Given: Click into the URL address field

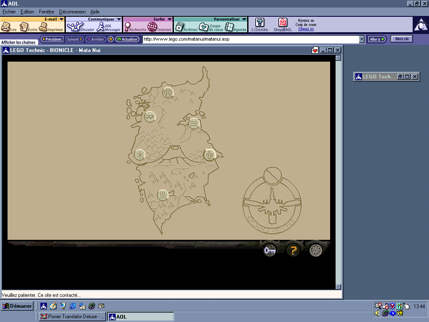Looking at the screenshot, I should pos(251,39).
